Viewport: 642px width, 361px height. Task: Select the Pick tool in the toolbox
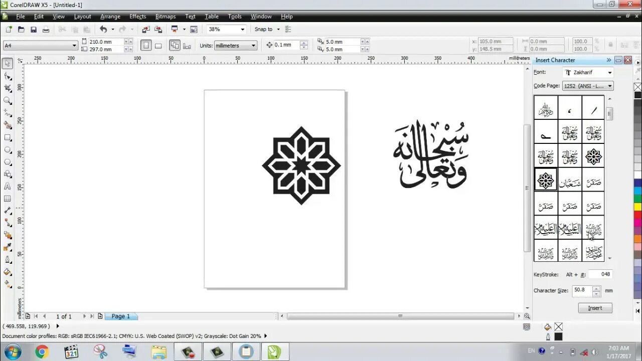pos(8,64)
